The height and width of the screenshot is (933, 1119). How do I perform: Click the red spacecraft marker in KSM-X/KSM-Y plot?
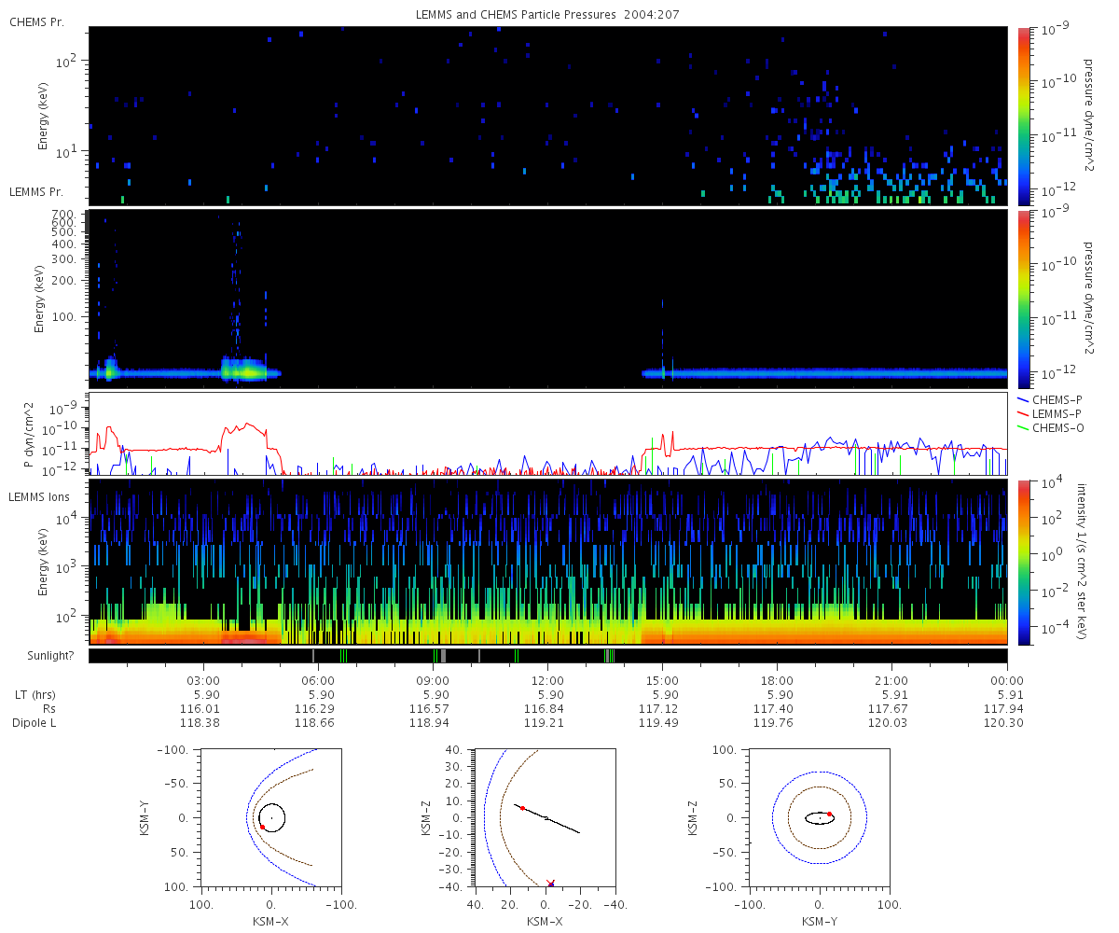pos(263,827)
